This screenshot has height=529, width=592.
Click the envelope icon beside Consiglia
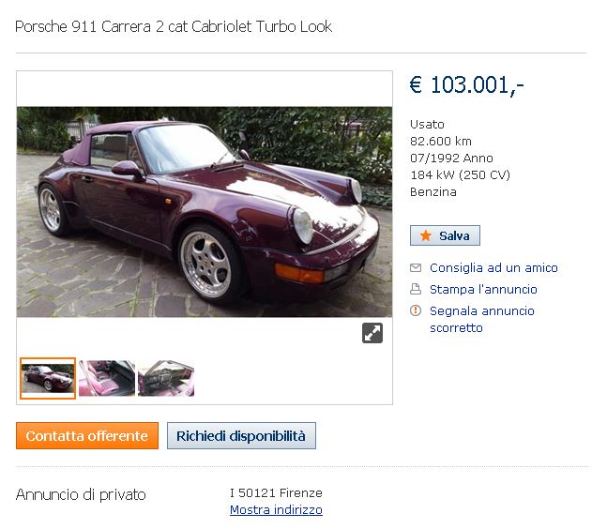pos(416,268)
